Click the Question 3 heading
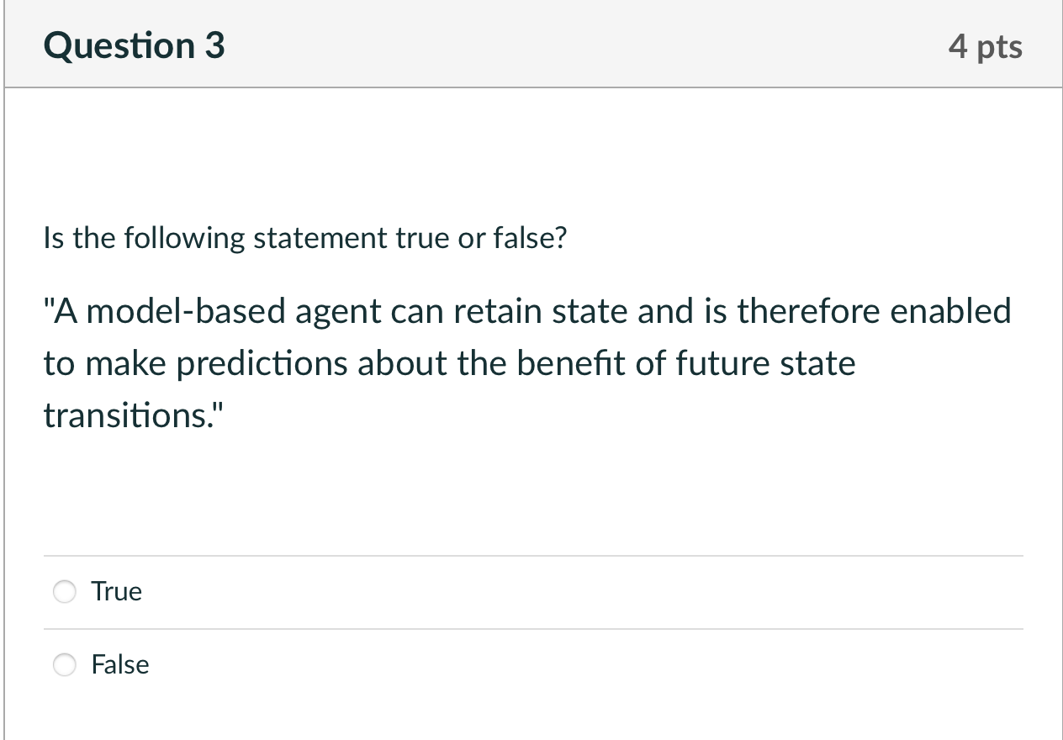The width and height of the screenshot is (1063, 740). point(133,45)
